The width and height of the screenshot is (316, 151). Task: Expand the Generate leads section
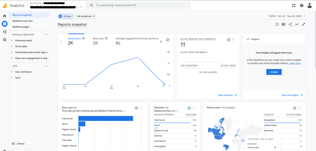pyautogui.click(x=23, y=40)
